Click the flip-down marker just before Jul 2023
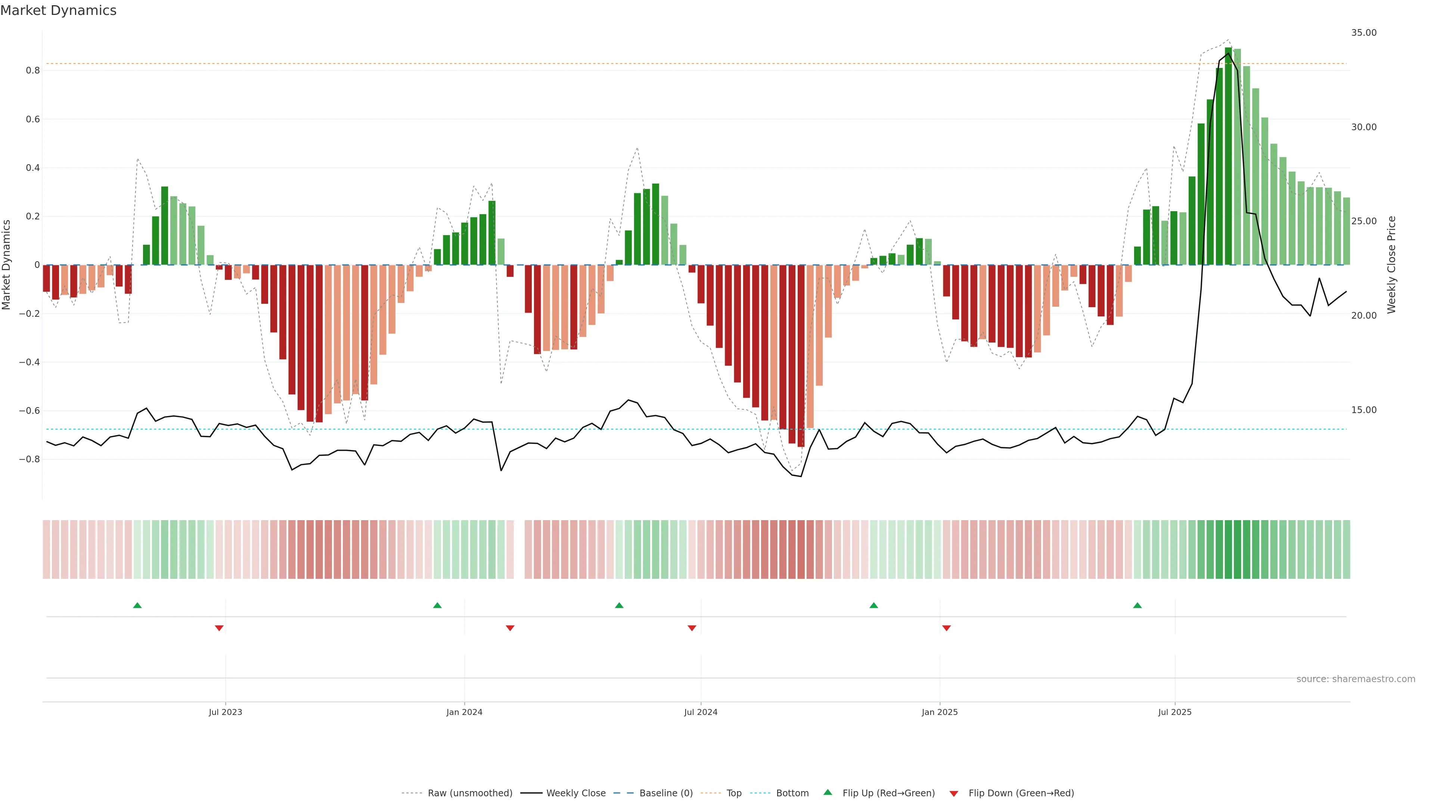This screenshot has height=806, width=1434. coord(219,628)
